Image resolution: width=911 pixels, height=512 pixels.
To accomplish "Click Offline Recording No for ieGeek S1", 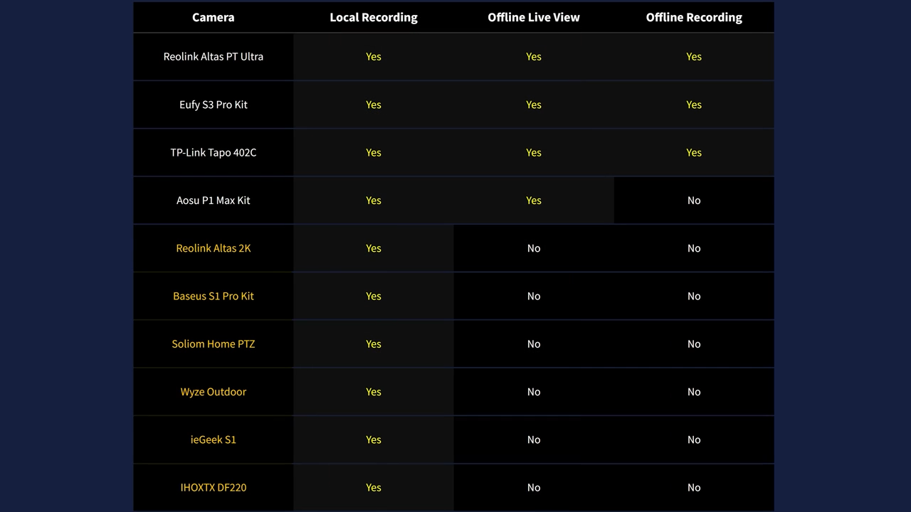I will [694, 439].
